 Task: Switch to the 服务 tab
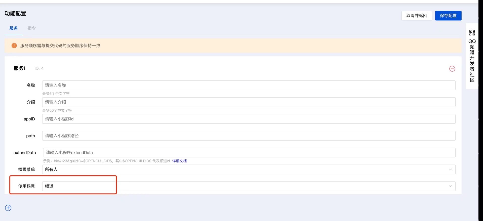click(14, 28)
